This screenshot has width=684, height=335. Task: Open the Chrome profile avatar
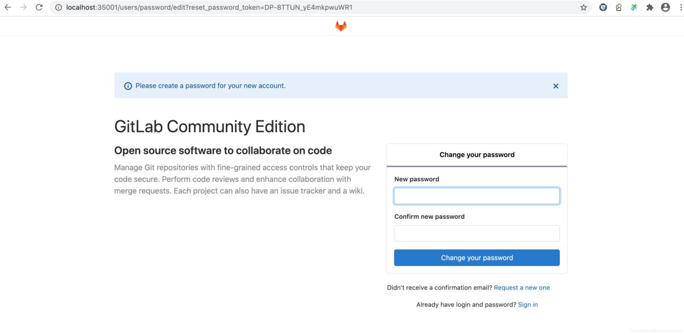(x=665, y=7)
